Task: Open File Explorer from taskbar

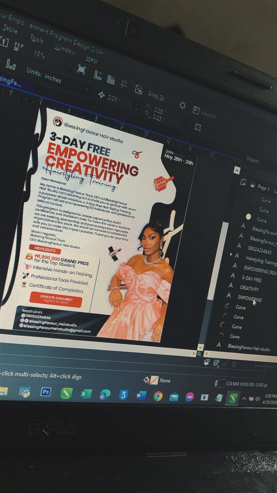Action: tap(2, 391)
